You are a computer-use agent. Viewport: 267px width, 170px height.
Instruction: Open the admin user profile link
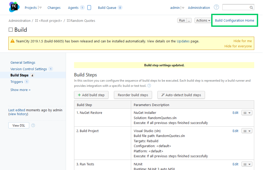coord(175,8)
